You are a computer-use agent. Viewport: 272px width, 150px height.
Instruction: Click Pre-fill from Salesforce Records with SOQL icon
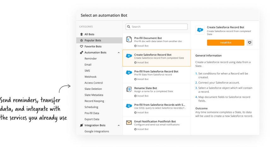tap(129, 106)
